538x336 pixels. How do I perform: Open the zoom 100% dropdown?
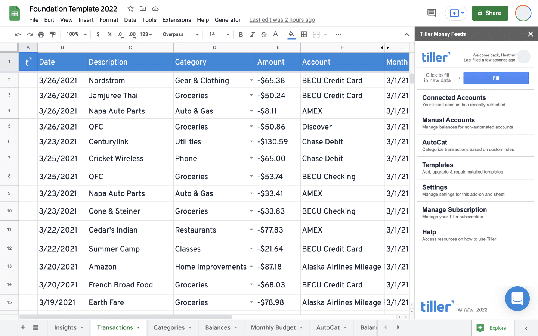pos(76,34)
